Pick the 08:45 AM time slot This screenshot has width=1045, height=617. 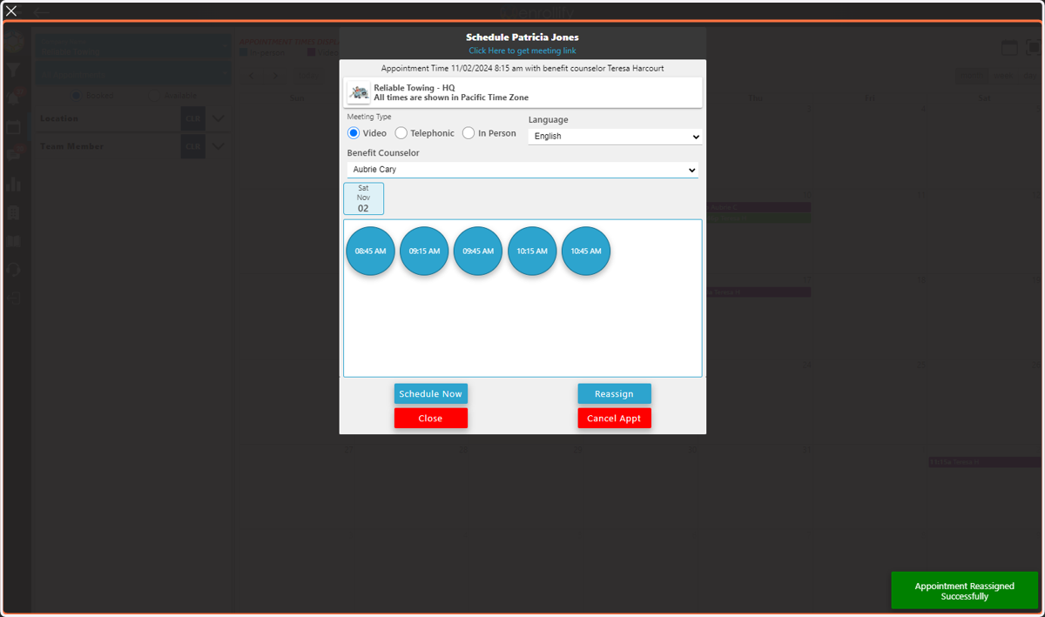[x=370, y=251]
